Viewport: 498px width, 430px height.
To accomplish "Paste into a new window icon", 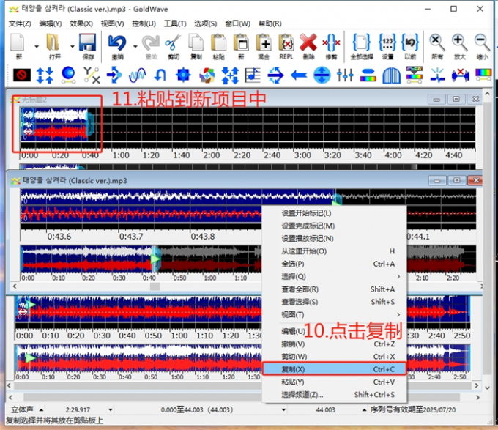I will coord(241,46).
